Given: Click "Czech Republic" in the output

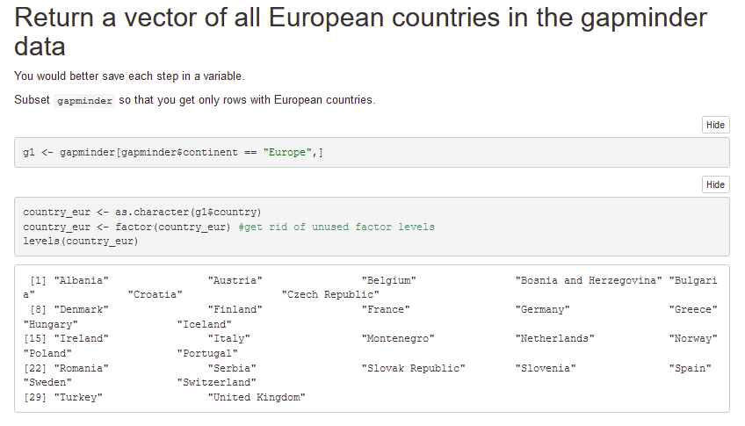Looking at the screenshot, I should point(330,295).
